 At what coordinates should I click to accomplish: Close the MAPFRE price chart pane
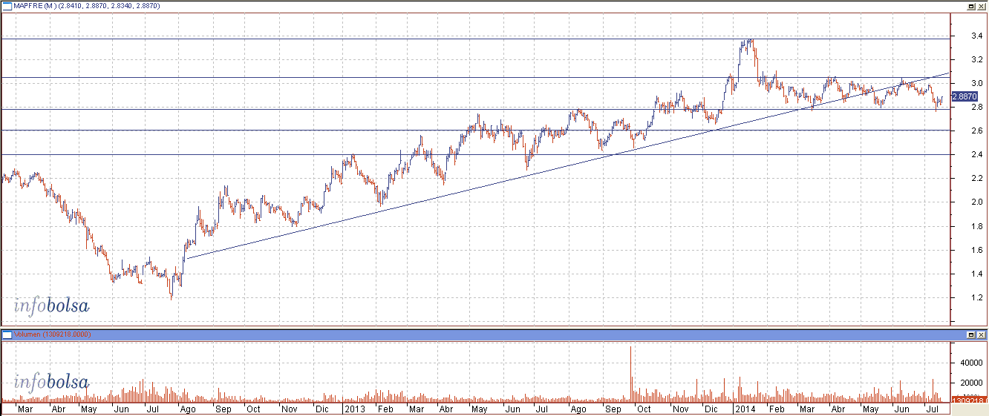point(981,5)
